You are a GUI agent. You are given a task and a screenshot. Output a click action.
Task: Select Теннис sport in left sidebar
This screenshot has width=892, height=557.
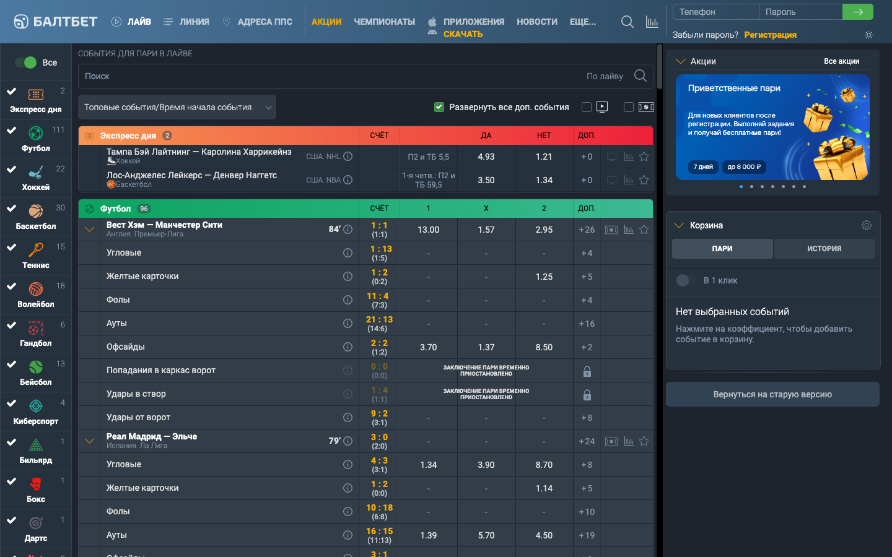click(x=36, y=256)
